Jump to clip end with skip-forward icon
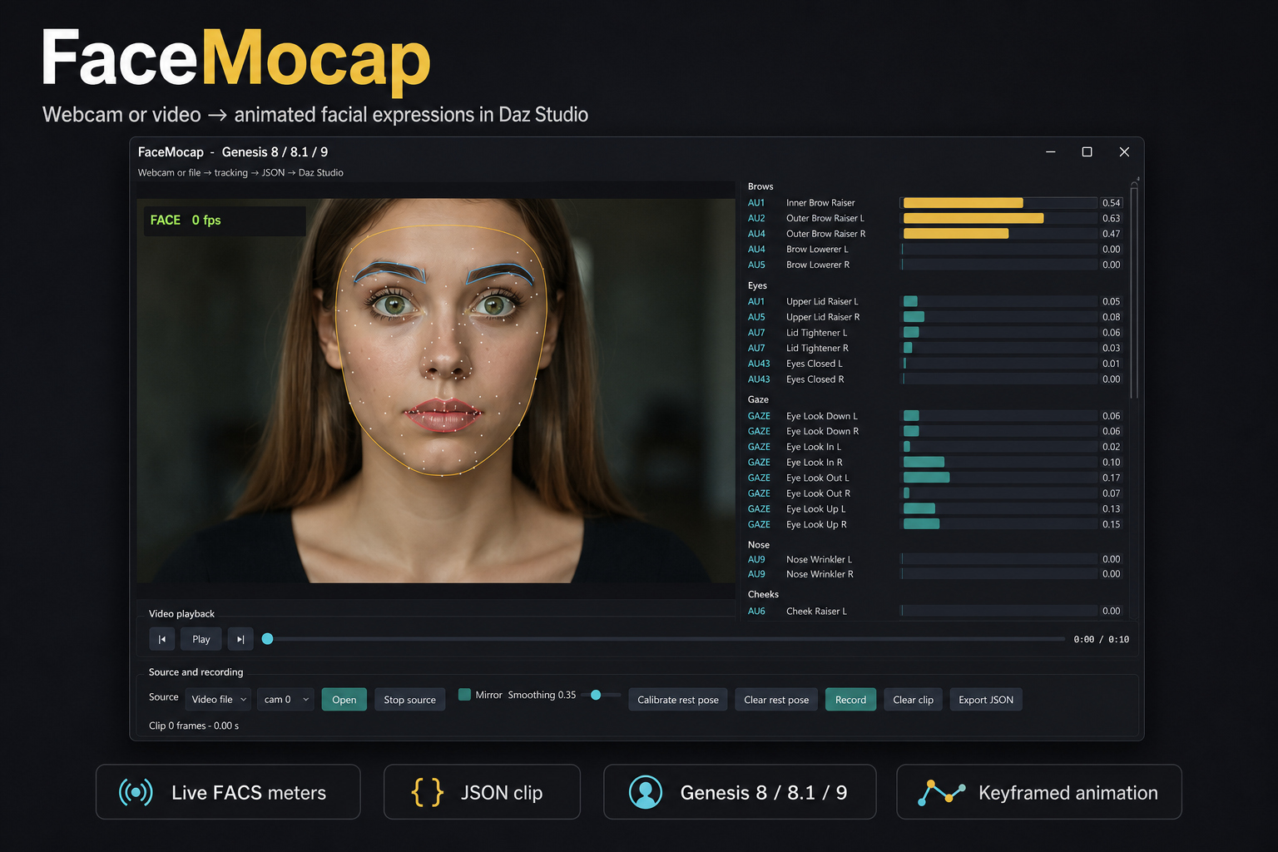 pos(240,639)
